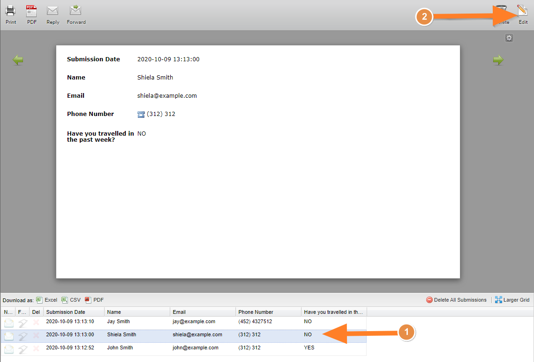The image size is (534, 362).
Task: Click Delete All Submissions
Action: click(457, 300)
